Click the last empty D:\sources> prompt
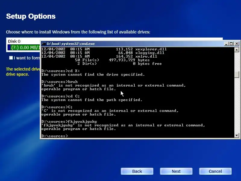Screen dimensions: 241x181 pyautogui.click(x=55, y=136)
